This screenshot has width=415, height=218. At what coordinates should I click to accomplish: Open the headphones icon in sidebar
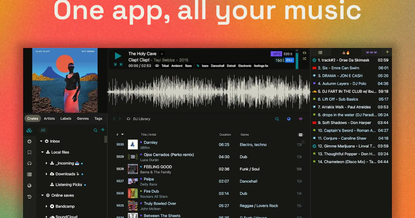(x=29, y=163)
